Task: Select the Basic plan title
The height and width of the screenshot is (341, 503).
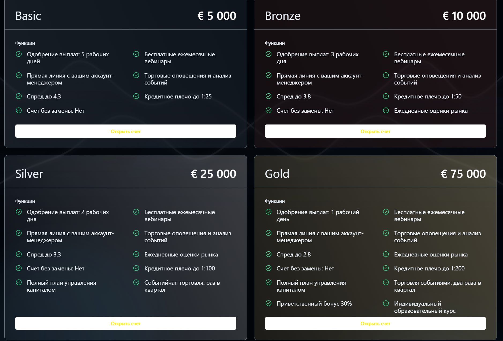Action: [x=28, y=16]
